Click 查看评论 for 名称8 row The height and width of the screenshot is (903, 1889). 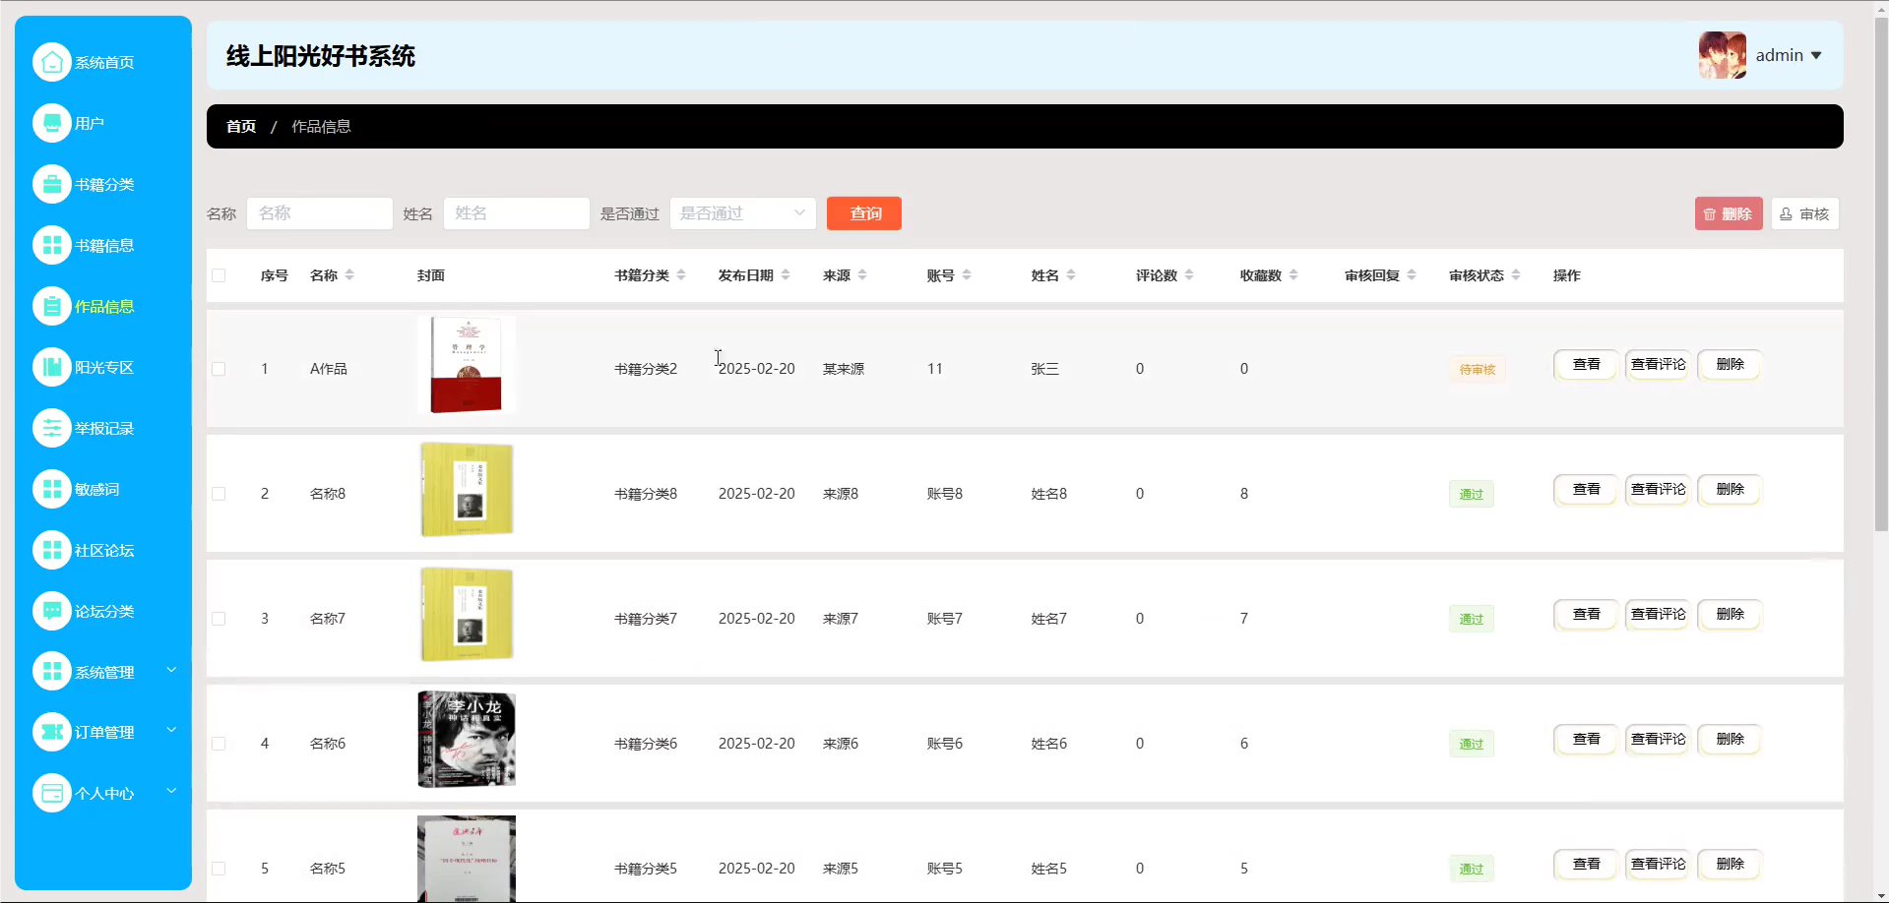[x=1658, y=490]
